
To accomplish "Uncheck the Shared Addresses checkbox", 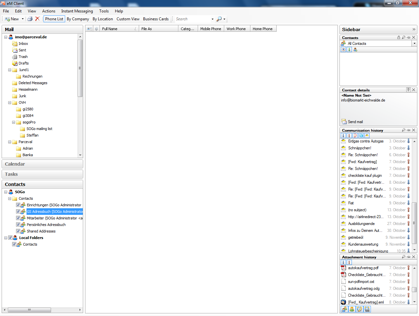I will (x=18, y=231).
